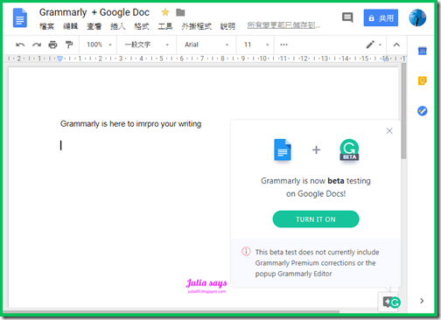Print the document
The width and height of the screenshot is (441, 320).
(x=52, y=45)
